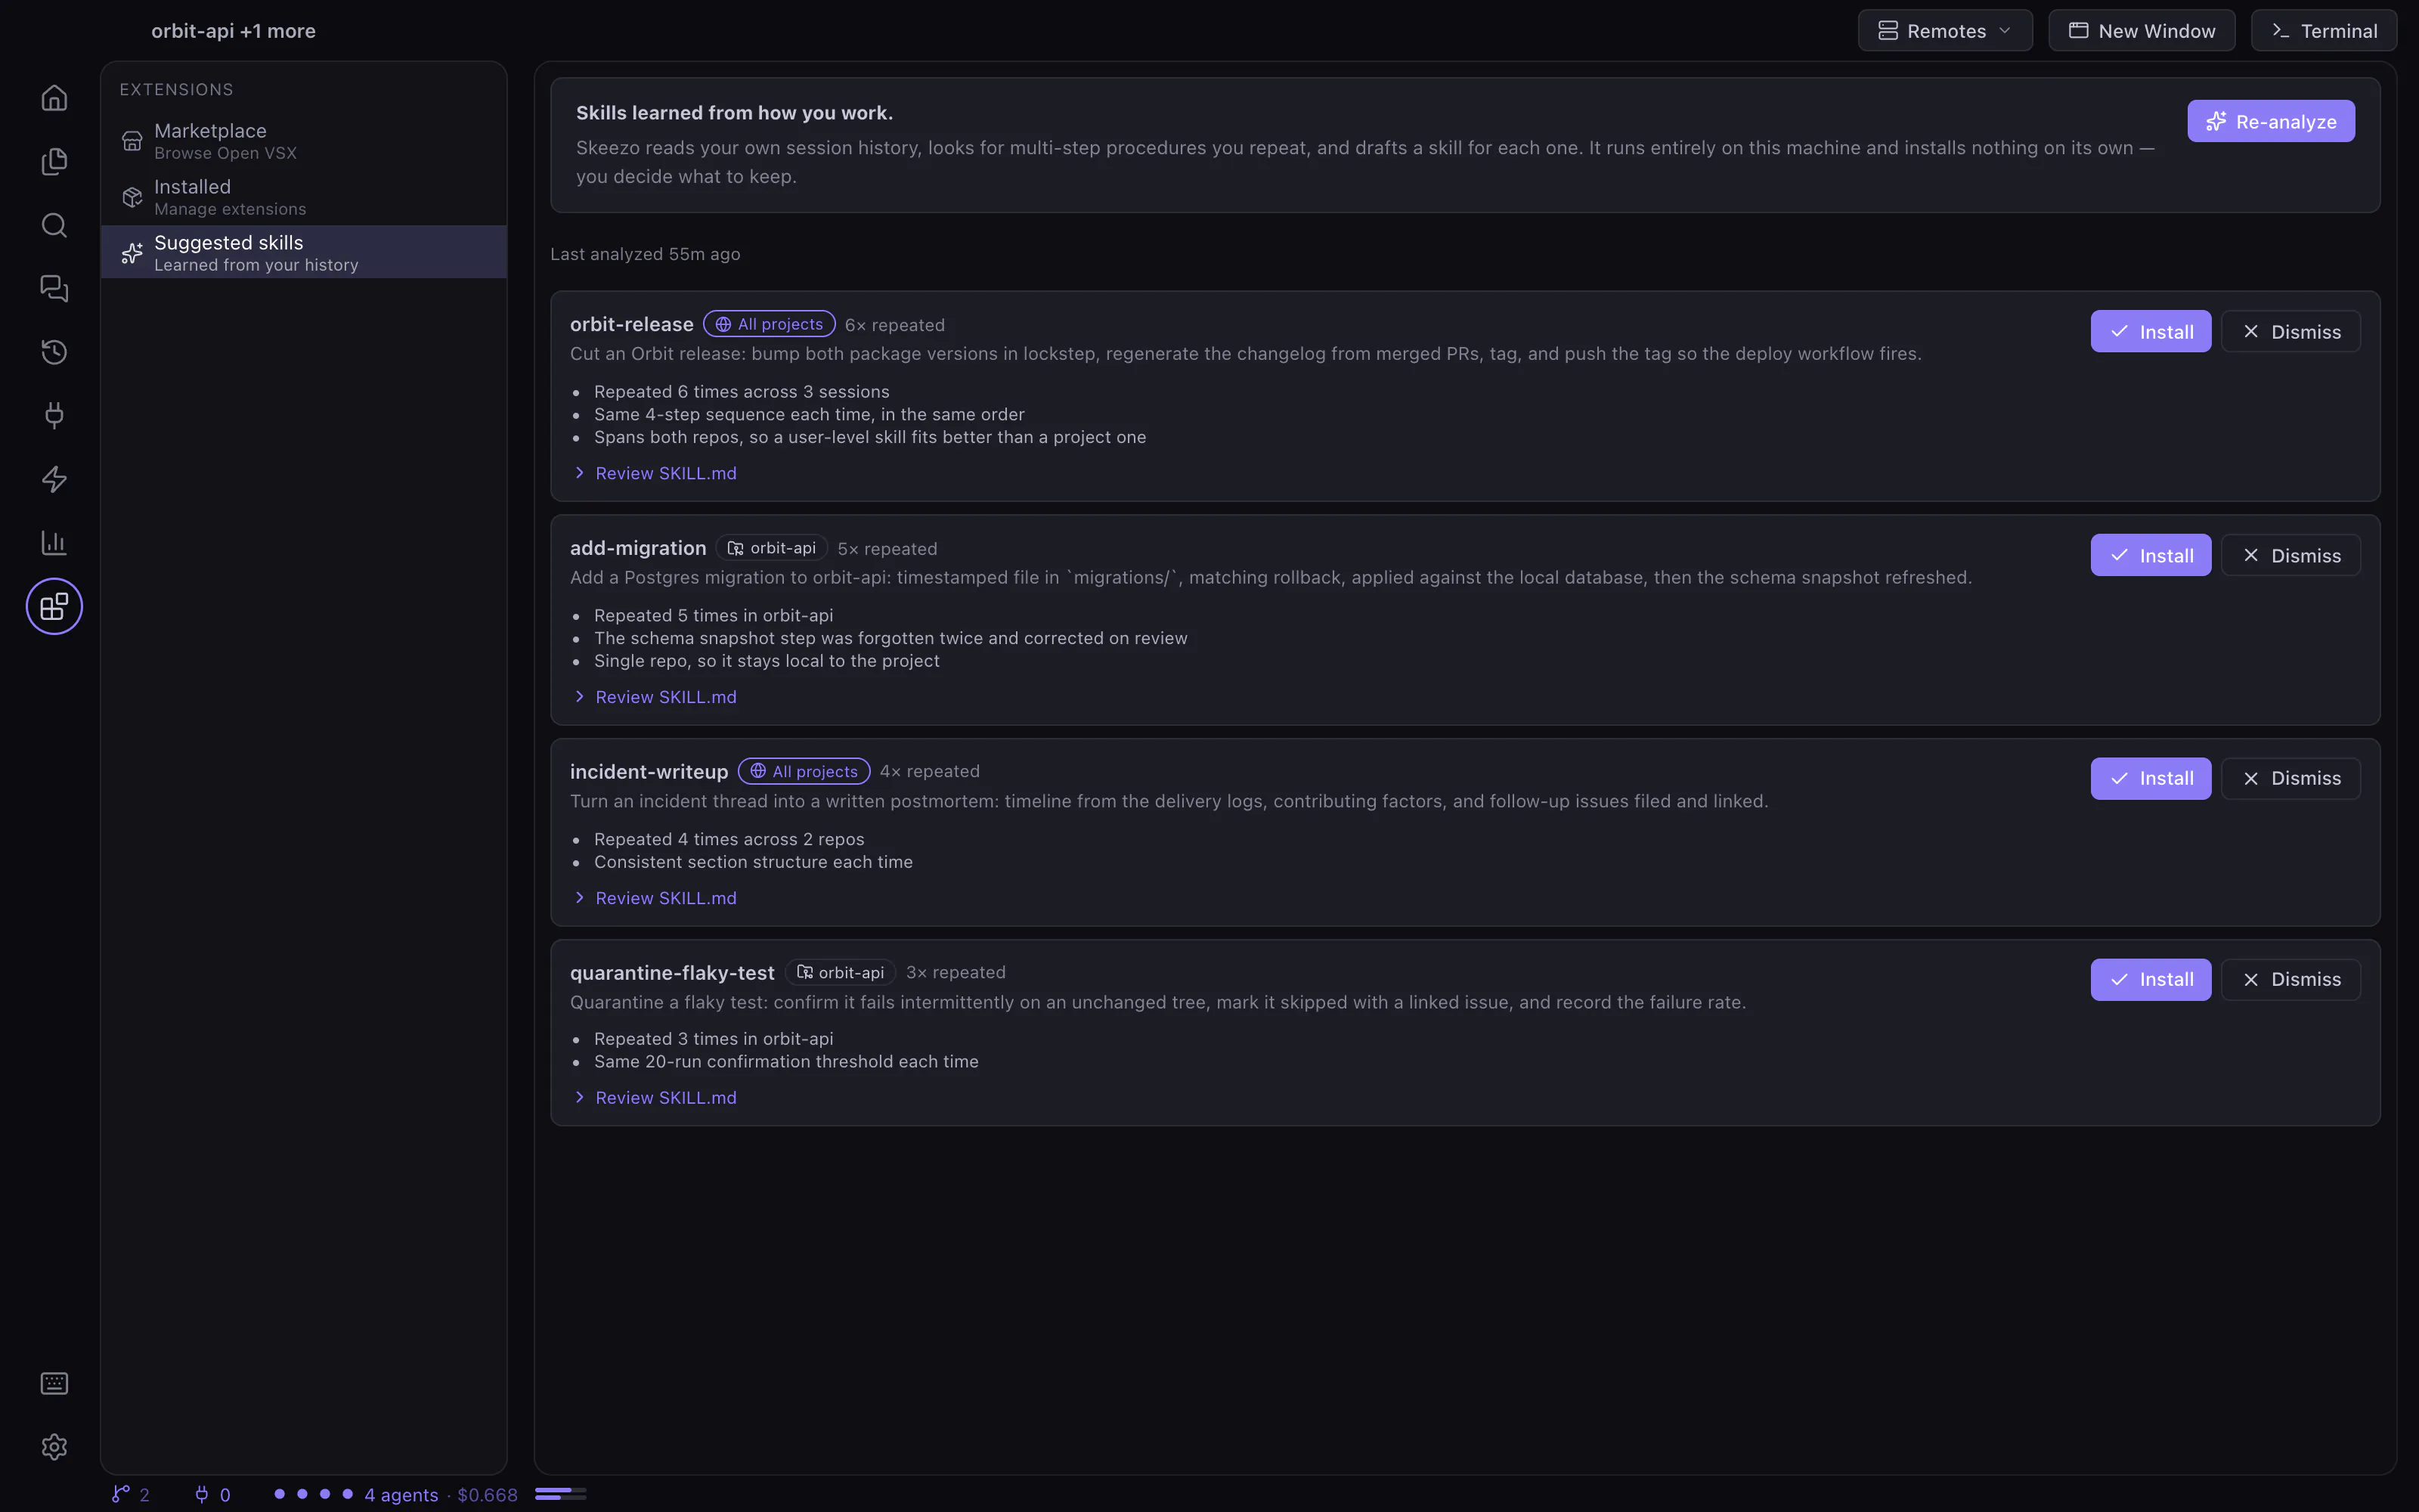
Task: Expand Review SKILL.md for quarantine-flaky-test
Action: coord(655,1097)
